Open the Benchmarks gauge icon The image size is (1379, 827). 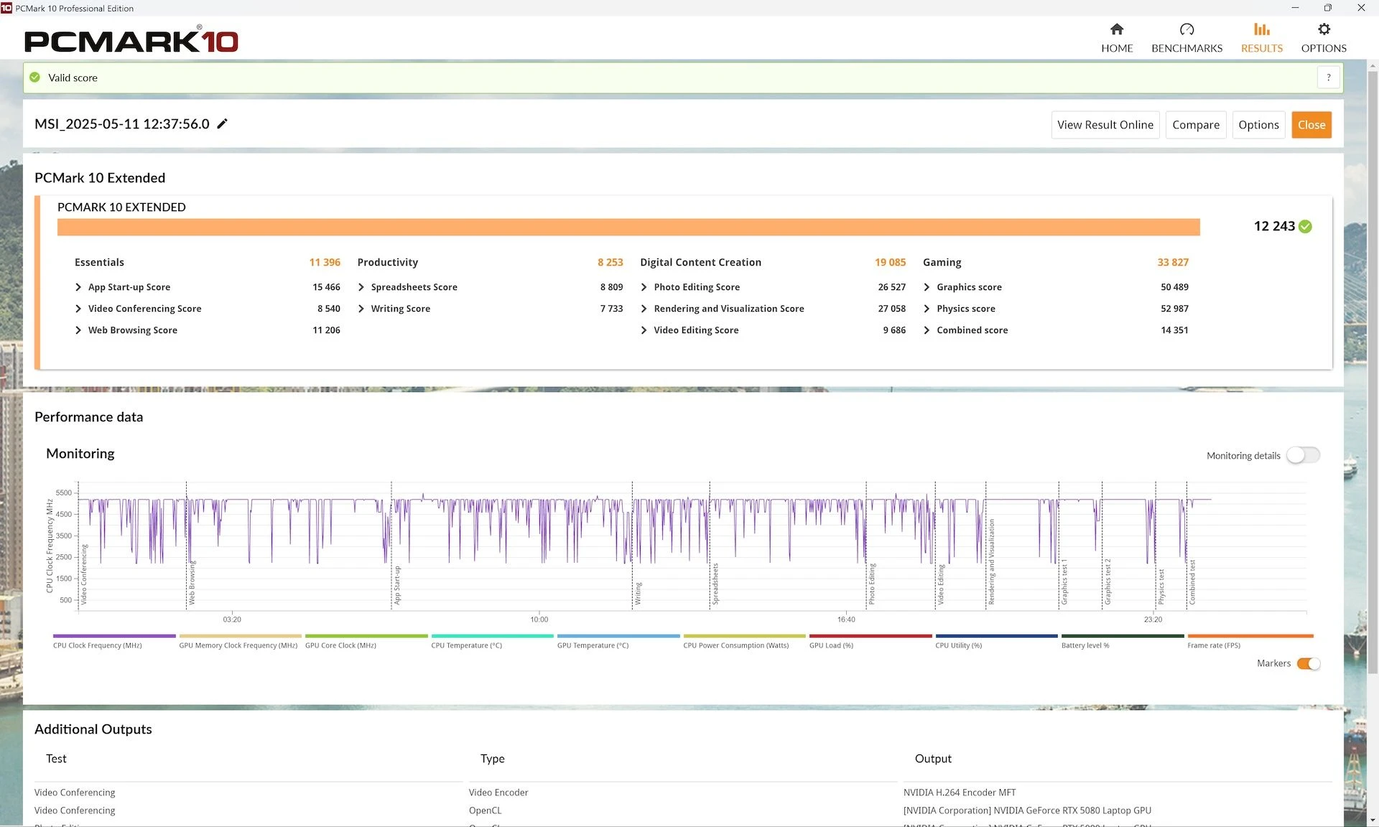tap(1187, 29)
